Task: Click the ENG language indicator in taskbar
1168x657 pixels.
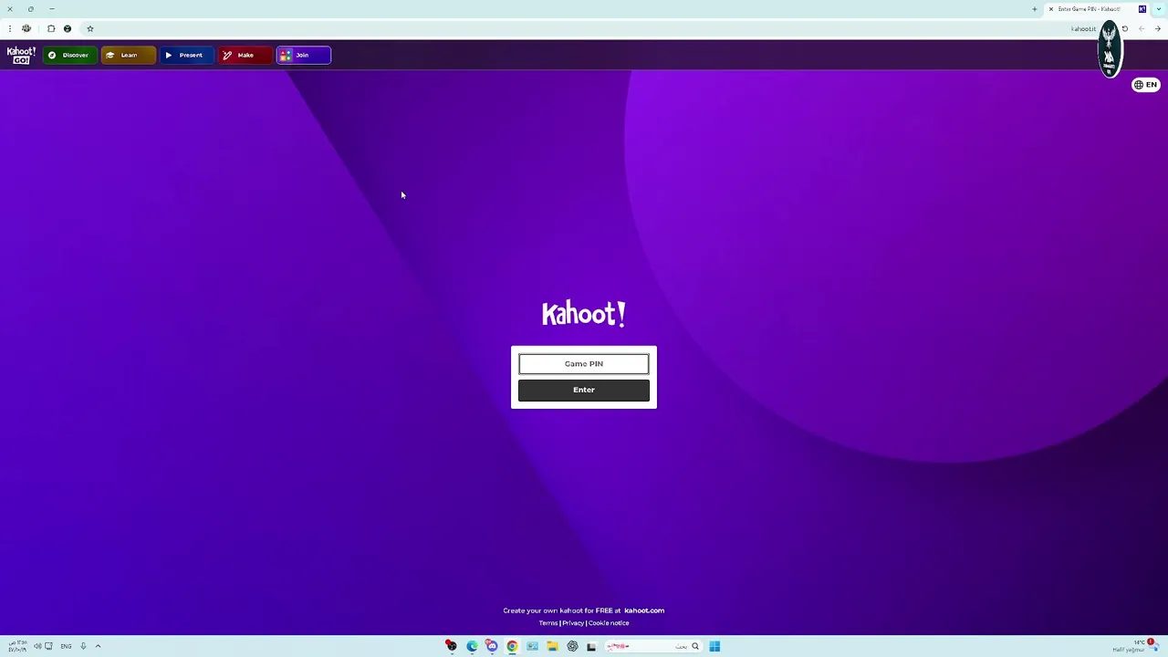Action: pyautogui.click(x=66, y=646)
